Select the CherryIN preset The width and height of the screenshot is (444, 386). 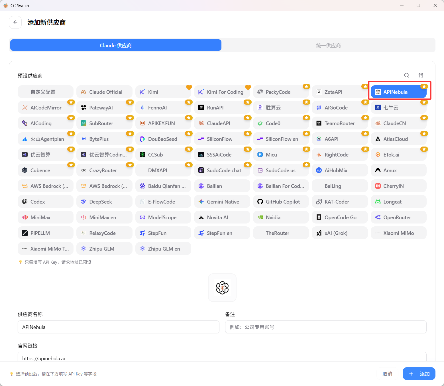(399, 186)
